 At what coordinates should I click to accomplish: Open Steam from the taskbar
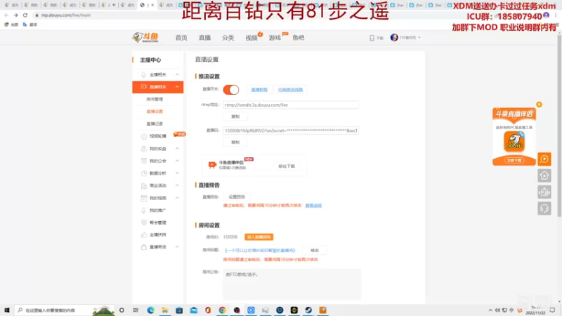[x=308, y=310]
